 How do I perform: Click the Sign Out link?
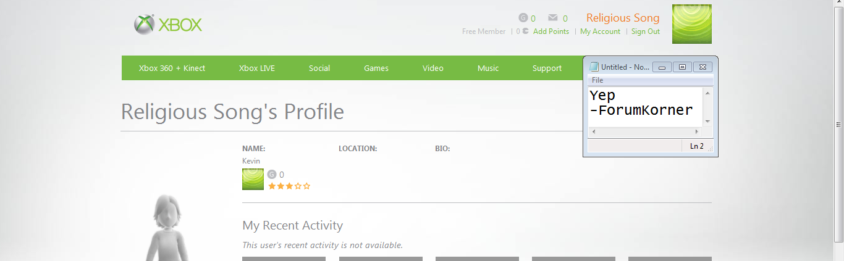pos(646,31)
